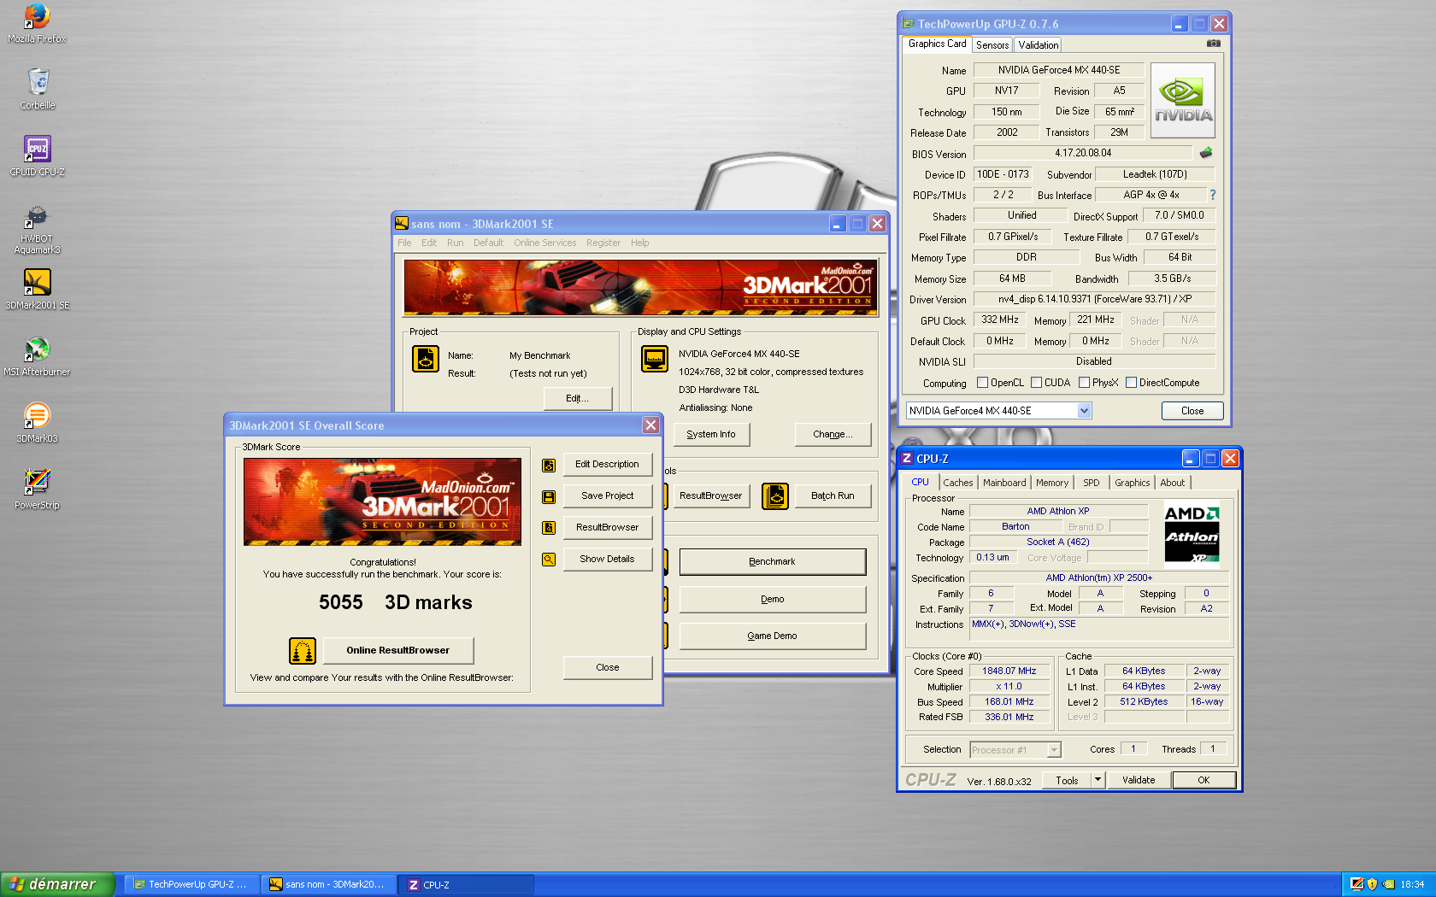Viewport: 1436px width, 897px height.
Task: Open GPU selection dropdown in GPU-Z
Action: point(1084,411)
